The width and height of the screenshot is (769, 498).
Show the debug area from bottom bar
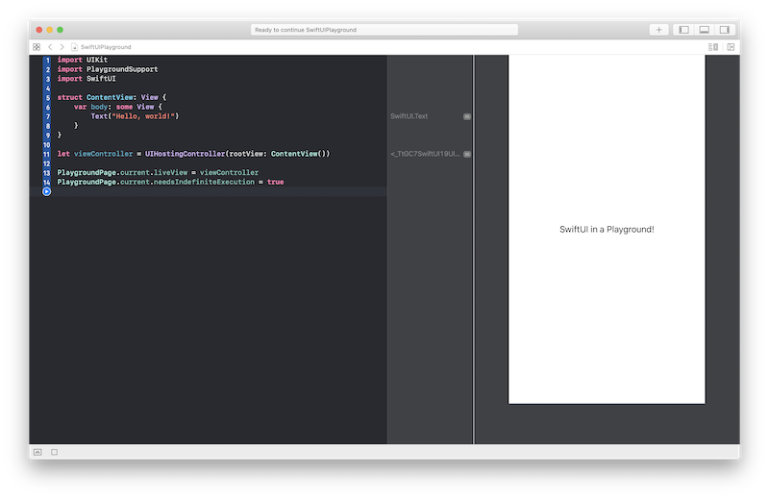(x=37, y=452)
